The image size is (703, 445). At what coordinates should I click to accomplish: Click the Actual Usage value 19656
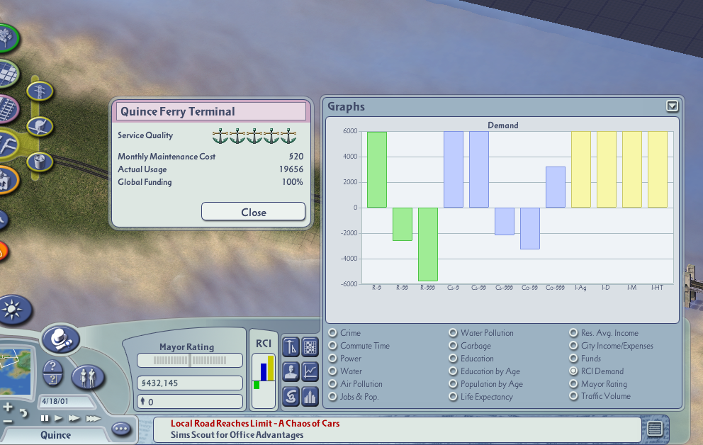[x=291, y=169]
